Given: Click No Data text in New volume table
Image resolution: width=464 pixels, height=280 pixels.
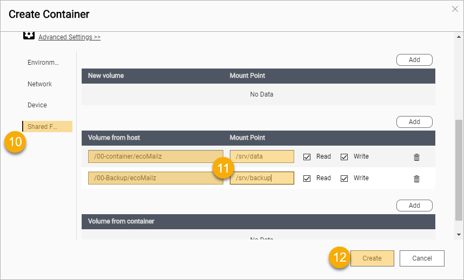Looking at the screenshot, I should point(262,94).
